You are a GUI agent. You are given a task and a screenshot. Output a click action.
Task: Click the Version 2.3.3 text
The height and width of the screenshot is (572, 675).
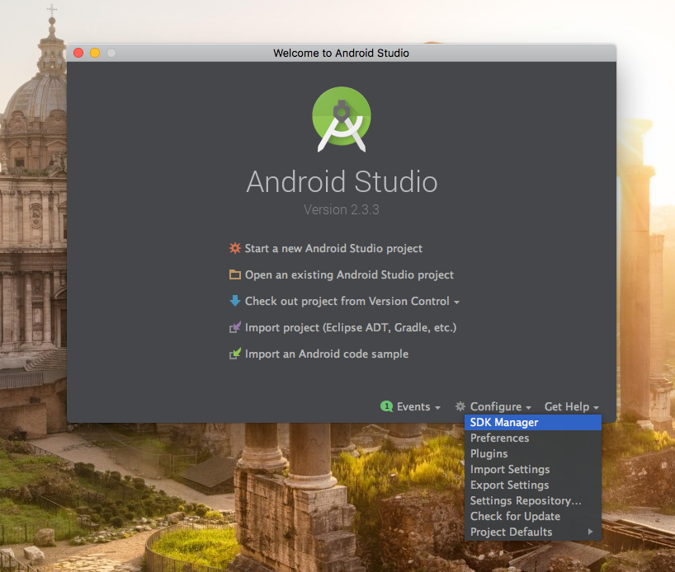click(x=342, y=209)
